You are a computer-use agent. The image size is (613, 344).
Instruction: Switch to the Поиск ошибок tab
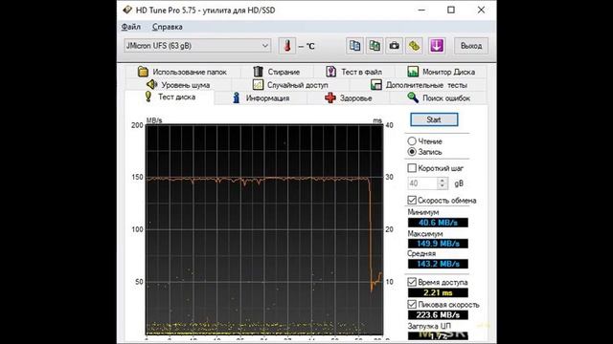(439, 97)
